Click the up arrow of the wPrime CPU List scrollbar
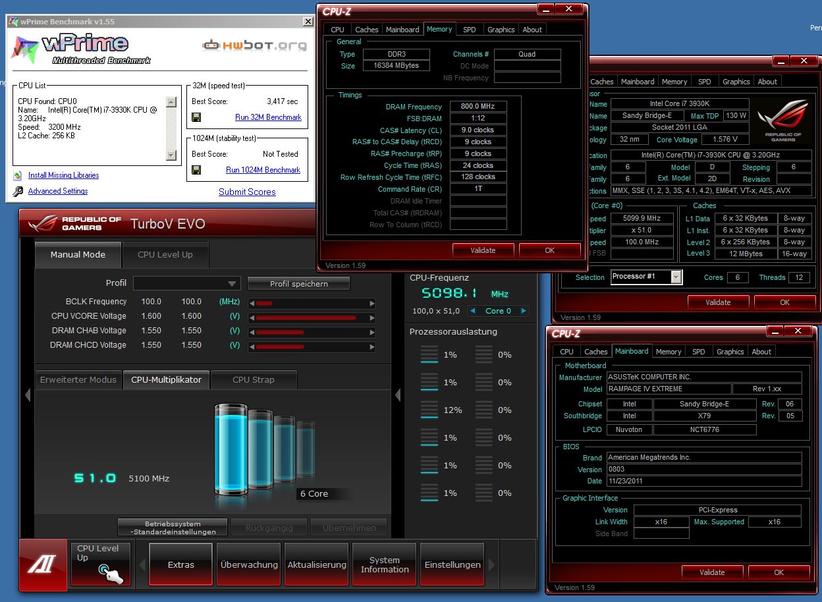Image resolution: width=822 pixels, height=602 pixels. [x=171, y=102]
